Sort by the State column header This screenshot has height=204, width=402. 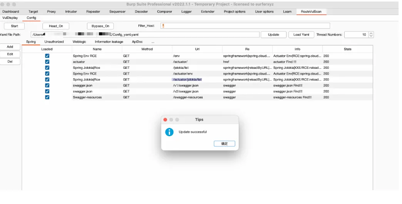pyautogui.click(x=348, y=49)
